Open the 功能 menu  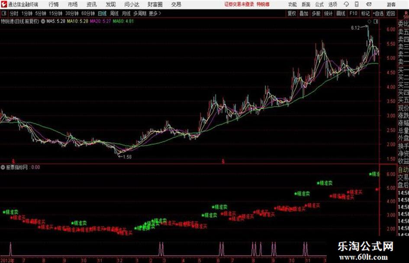[x=293, y=4]
